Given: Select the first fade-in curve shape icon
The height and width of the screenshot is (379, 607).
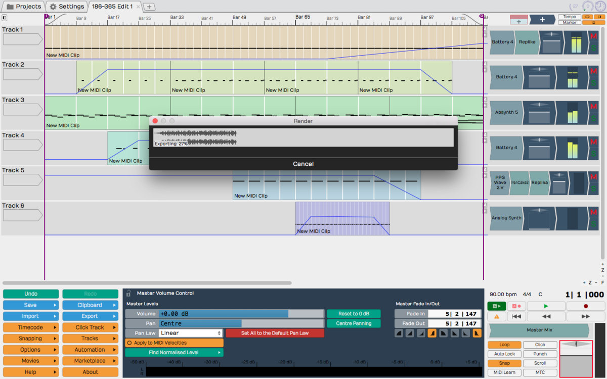Looking at the screenshot, I should click(x=399, y=334).
